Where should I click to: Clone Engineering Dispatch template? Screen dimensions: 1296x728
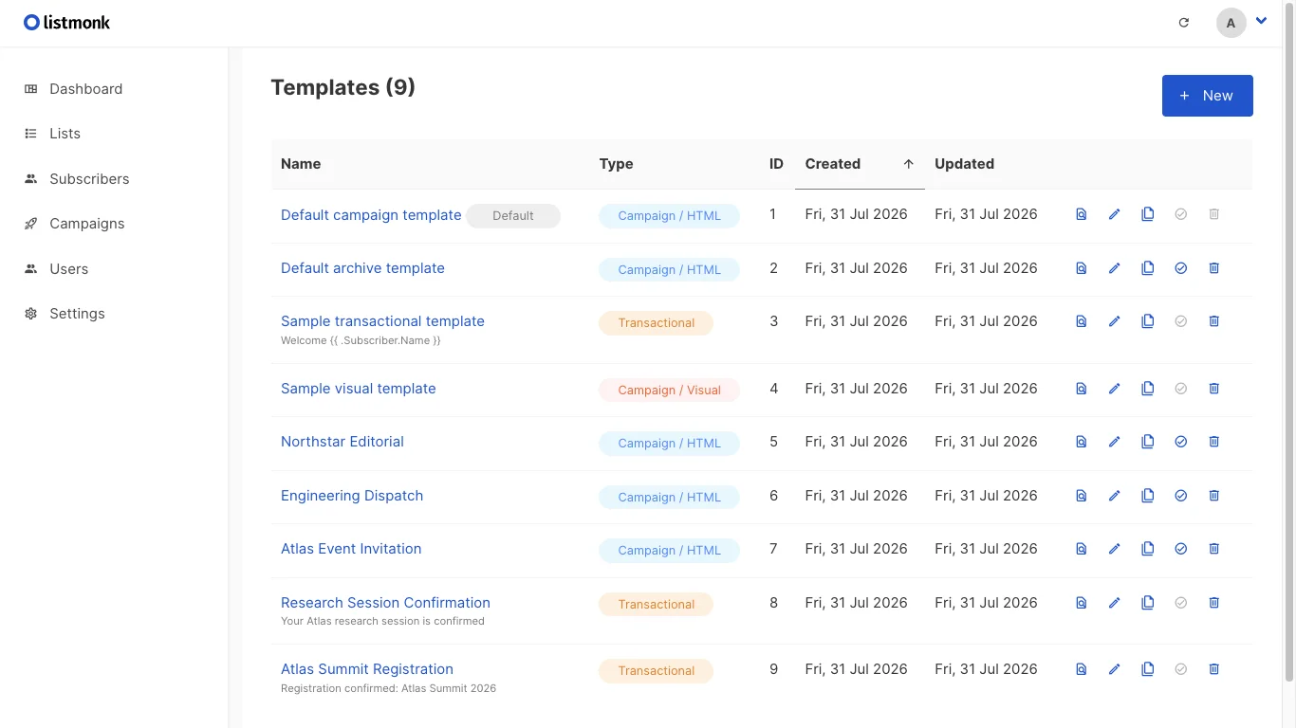coord(1148,496)
